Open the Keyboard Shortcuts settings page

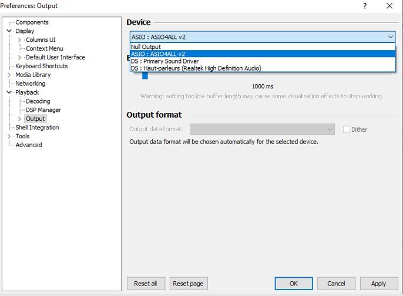pos(41,66)
